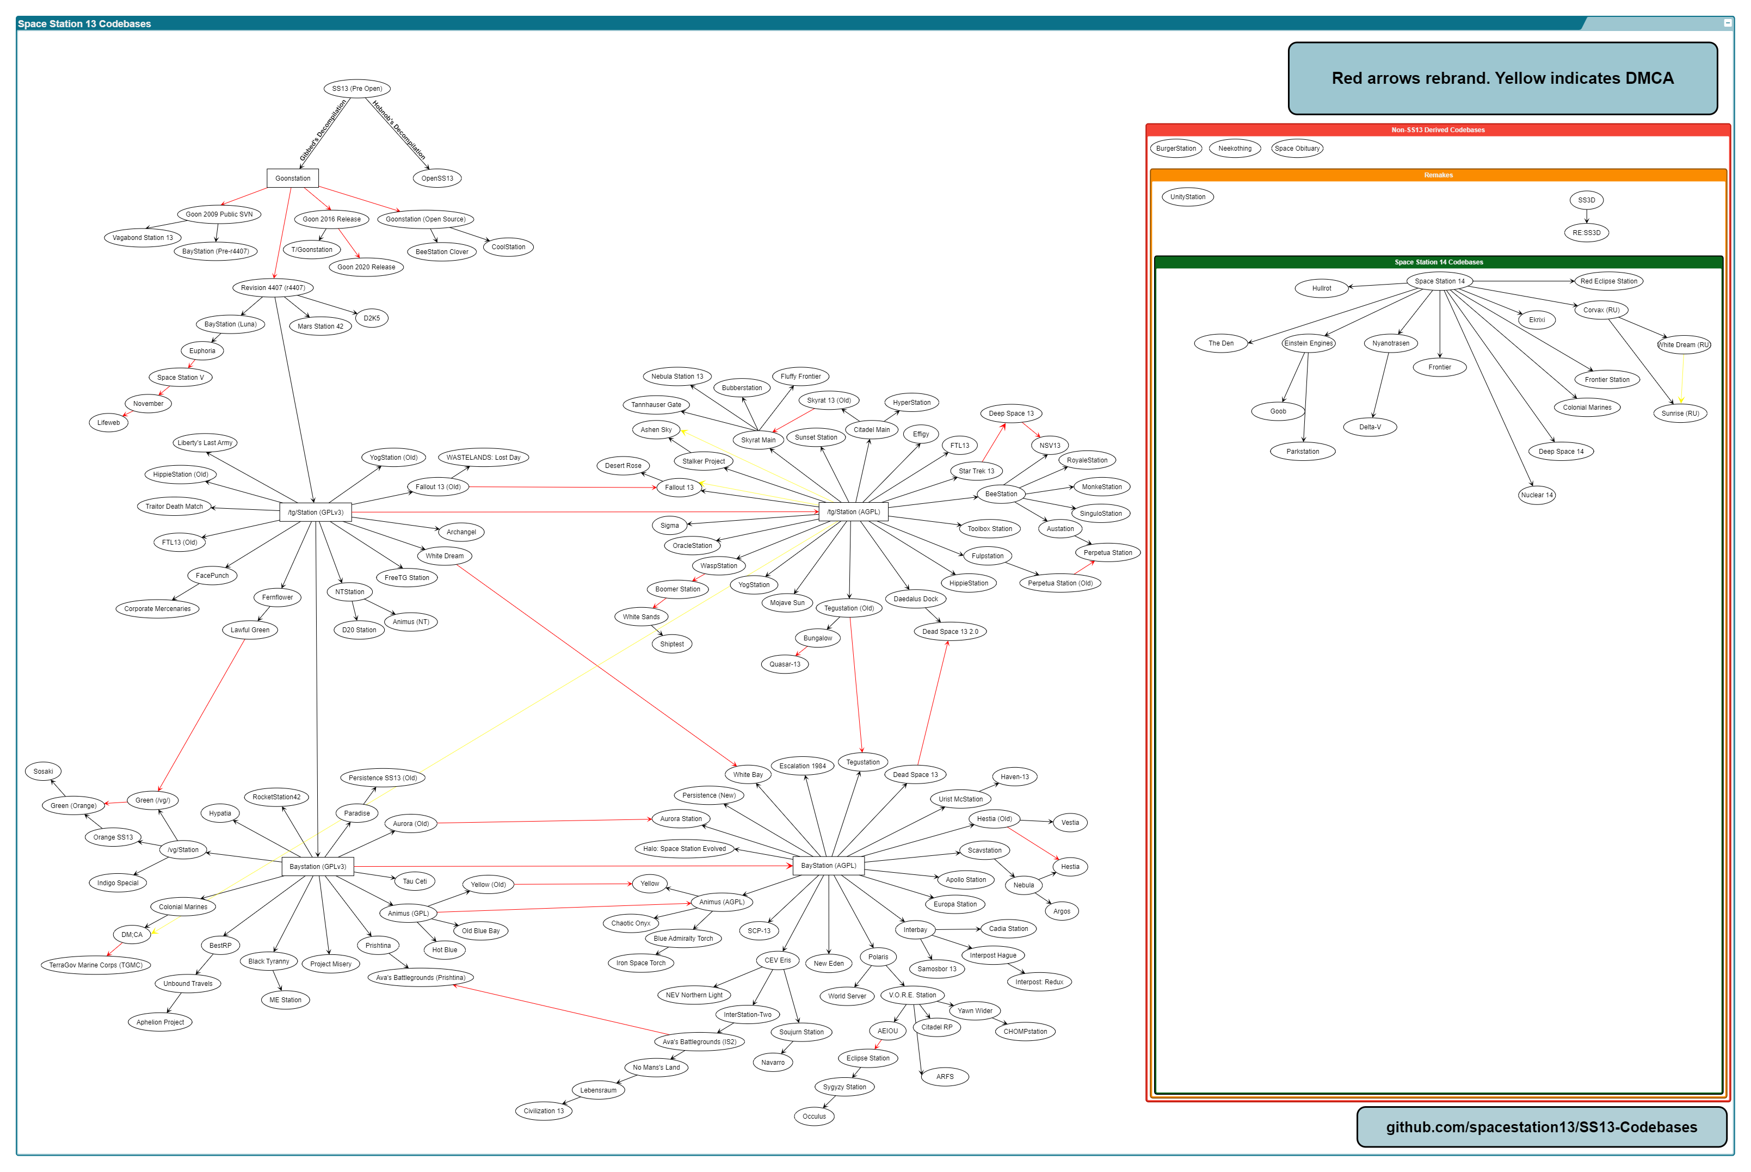Click the Dead Space 13 2.0 node

(950, 632)
